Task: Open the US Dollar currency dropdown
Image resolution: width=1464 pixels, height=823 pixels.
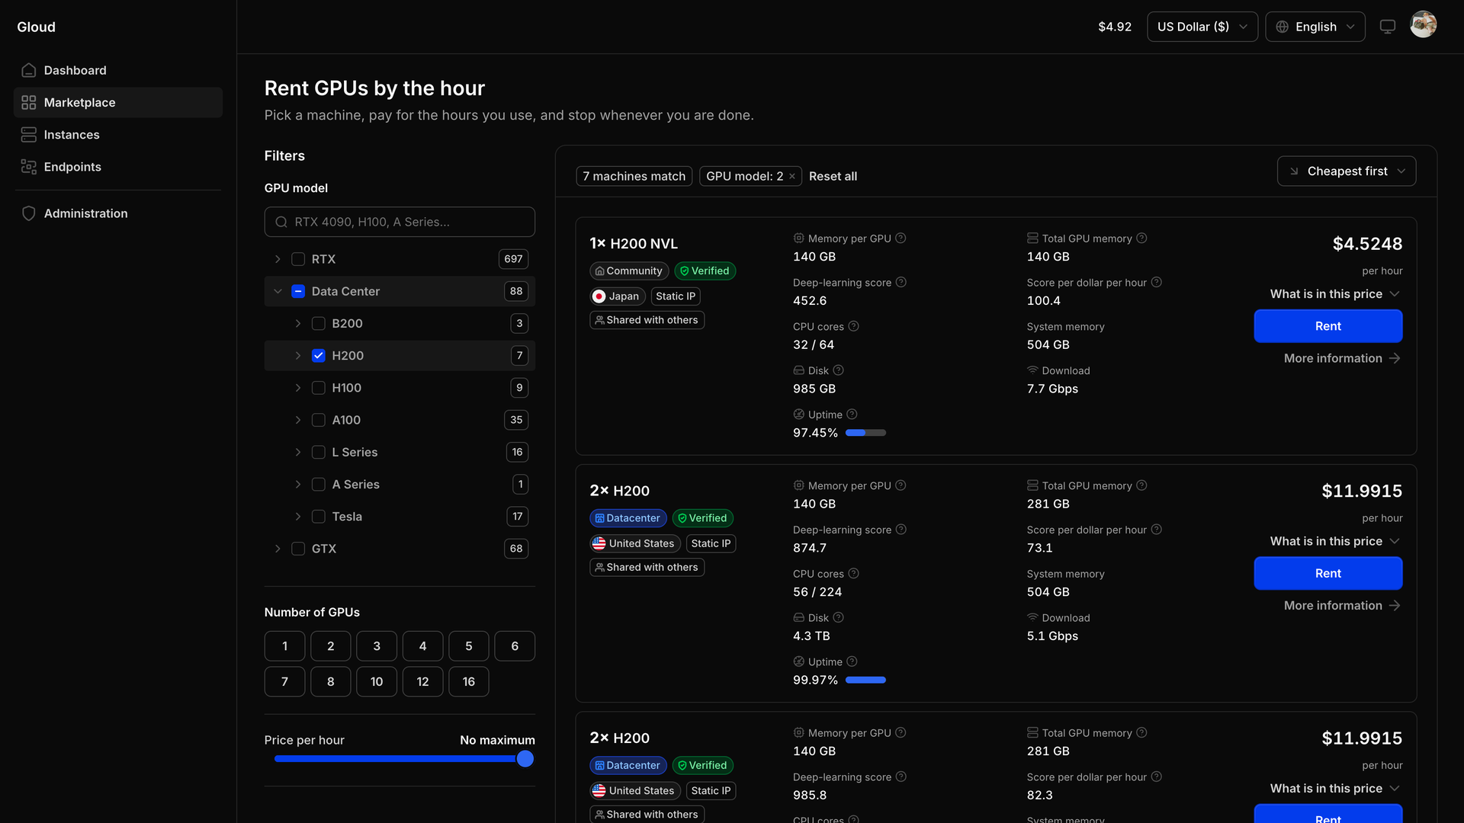Action: click(x=1202, y=27)
